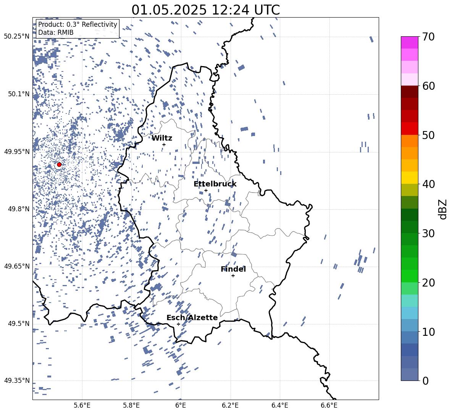Image resolution: width=452 pixels, height=413 pixels.
Task: Click the colorbar 50 tick label
Action: click(428, 135)
